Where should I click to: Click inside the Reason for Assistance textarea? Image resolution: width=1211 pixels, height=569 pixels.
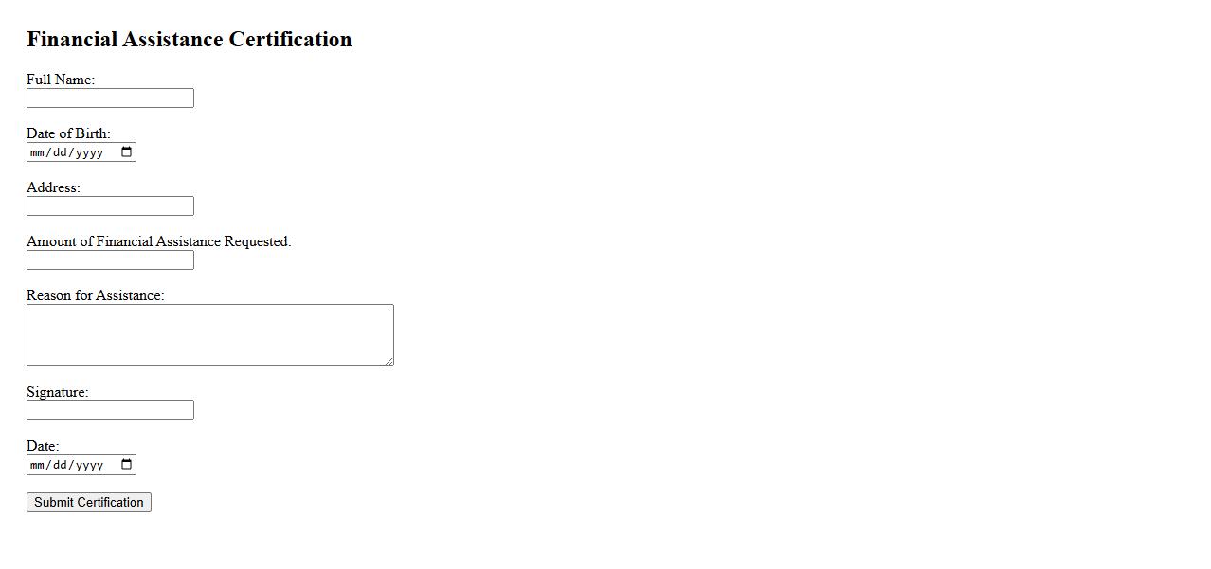tap(209, 334)
